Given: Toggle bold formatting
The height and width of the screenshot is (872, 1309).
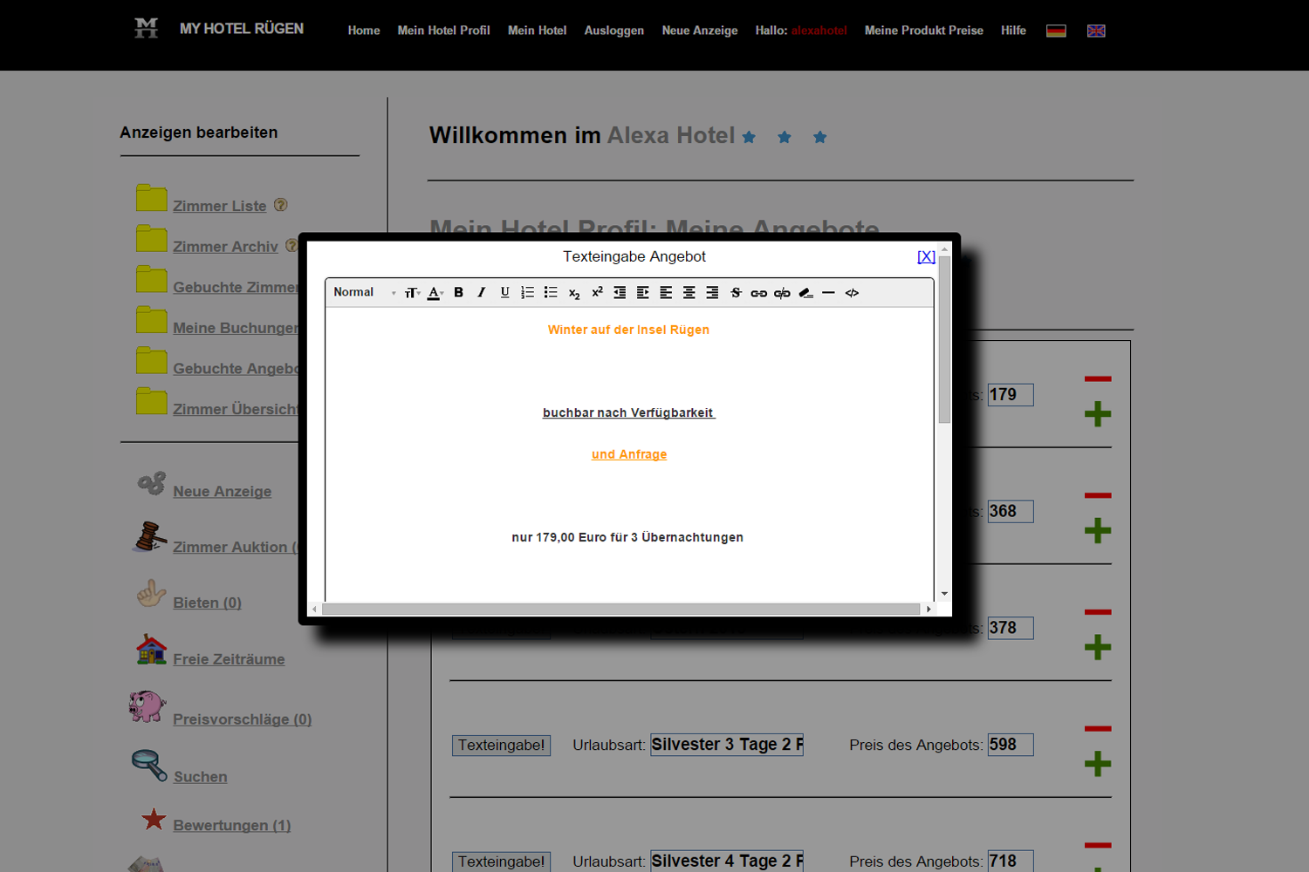Looking at the screenshot, I should tap(458, 293).
